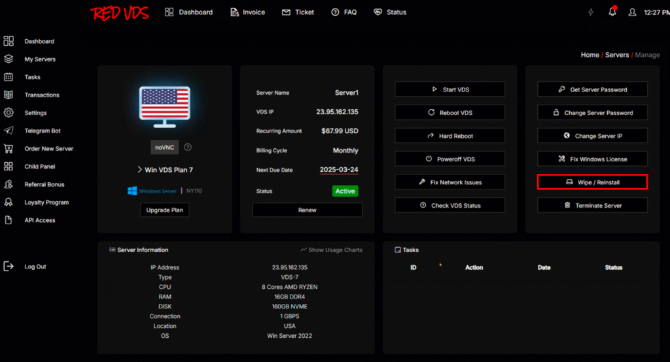Viewport: 670px width, 362px height.
Task: Click the recurring amount $67.99 USD
Action: coord(340,131)
